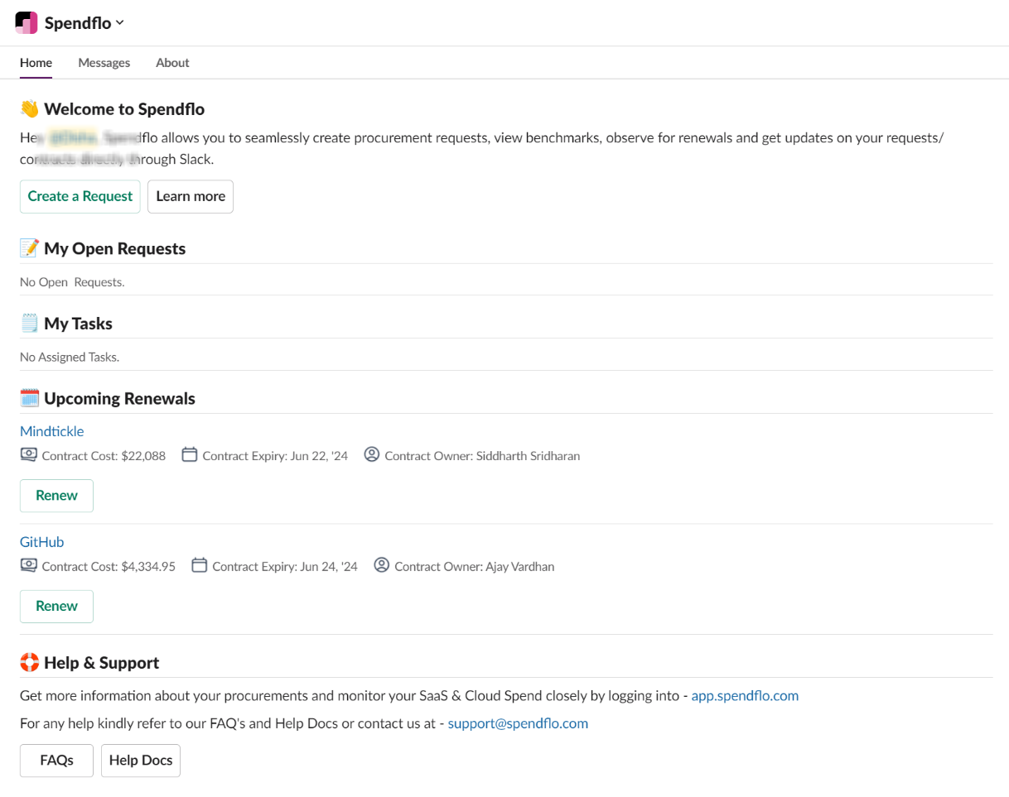Open the Mindtickle contract link

[x=51, y=431]
